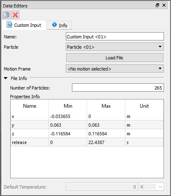Click the copy/duplicate entity icon
The width and height of the screenshot is (171, 196).
6,15
